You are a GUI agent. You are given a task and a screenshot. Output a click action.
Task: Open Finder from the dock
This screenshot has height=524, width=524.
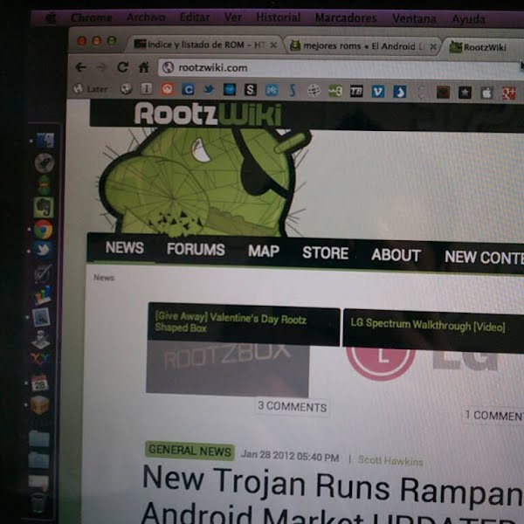click(x=45, y=141)
